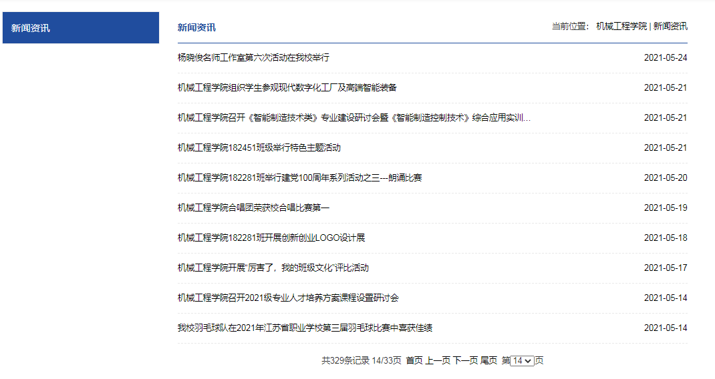Open article 合唱团荣获校合唱比赛第一
The height and width of the screenshot is (379, 715).
253,208
